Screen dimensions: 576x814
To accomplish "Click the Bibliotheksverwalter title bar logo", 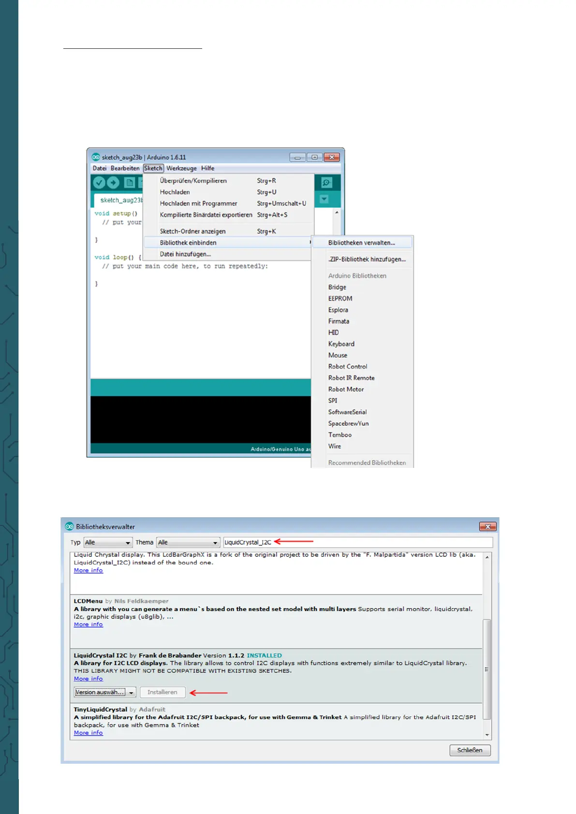I will click(x=70, y=526).
